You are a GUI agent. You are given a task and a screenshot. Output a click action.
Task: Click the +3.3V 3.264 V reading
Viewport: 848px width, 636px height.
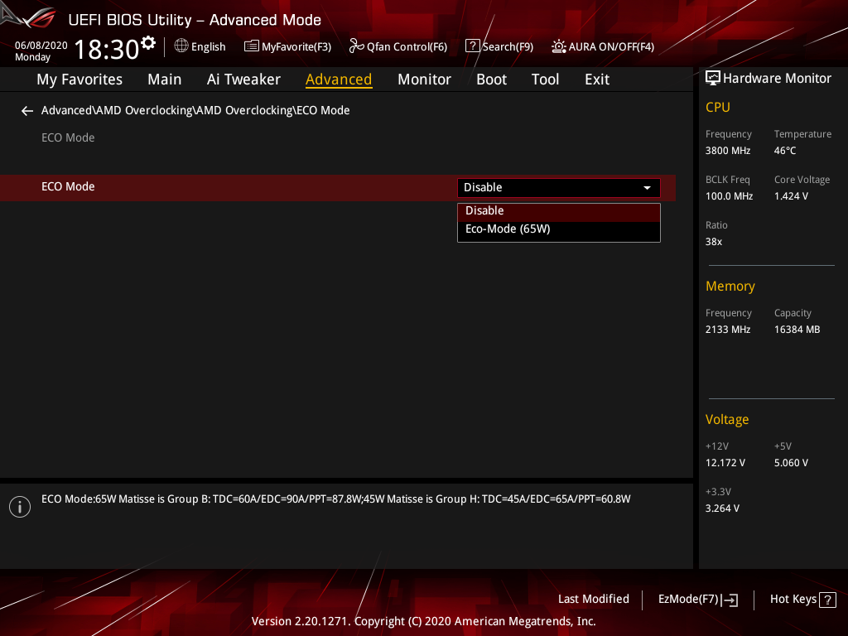[722, 508]
